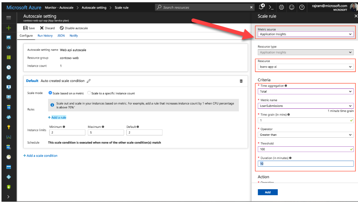Open the green shield Security sidebar icon
Viewport: 358px width, 202px height.
click(9, 187)
